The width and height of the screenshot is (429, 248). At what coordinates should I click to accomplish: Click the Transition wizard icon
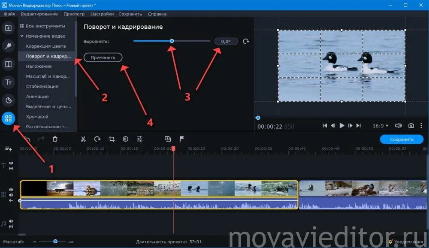click(x=168, y=139)
